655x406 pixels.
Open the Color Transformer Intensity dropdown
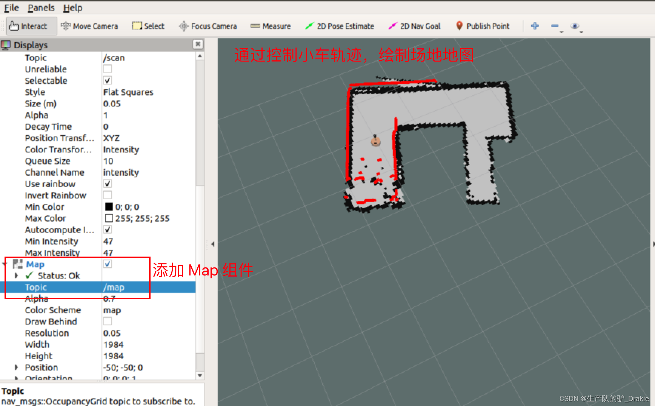[149, 149]
